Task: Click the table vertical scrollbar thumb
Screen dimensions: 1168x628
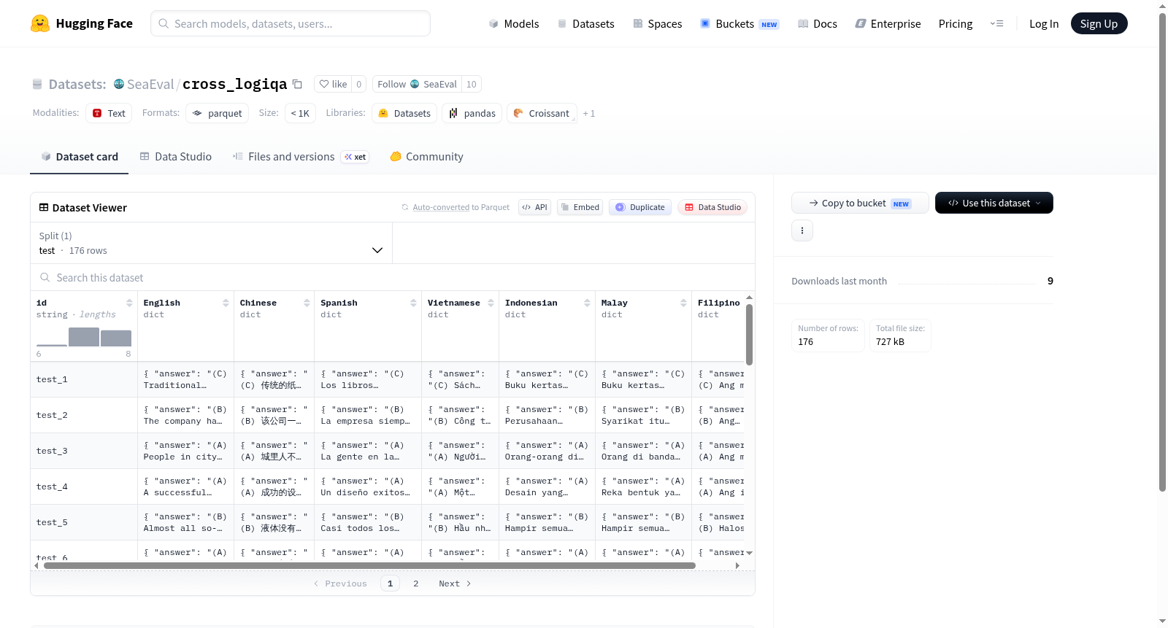Action: (x=749, y=334)
